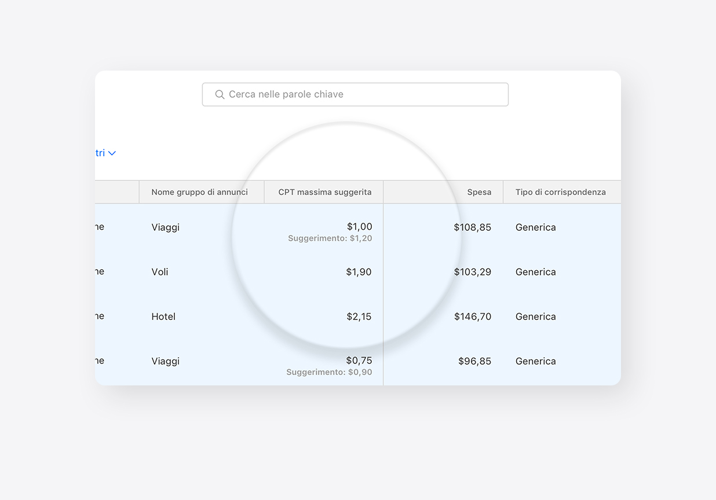The height and width of the screenshot is (500, 716).
Task: Click inside the keyword search field
Action: (x=355, y=94)
